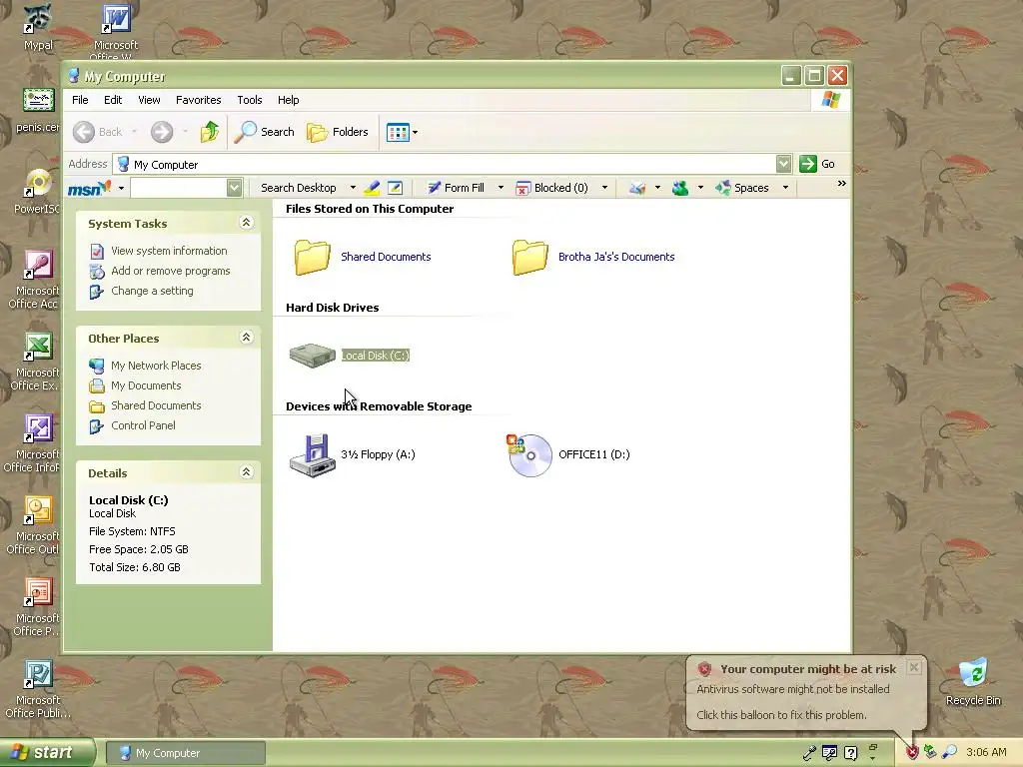Click the Go button
The image size is (1023, 767).
[x=817, y=164]
